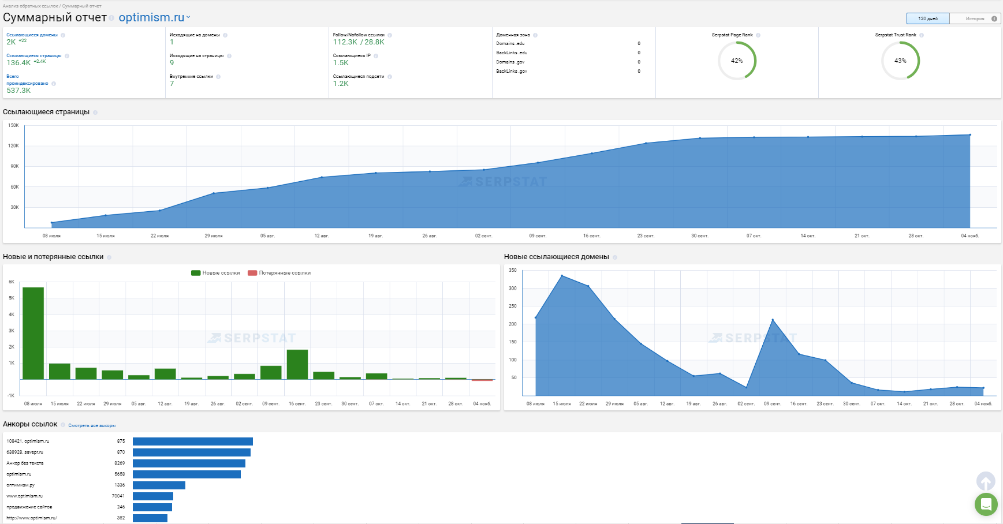Switch to the История tab

coord(975,18)
